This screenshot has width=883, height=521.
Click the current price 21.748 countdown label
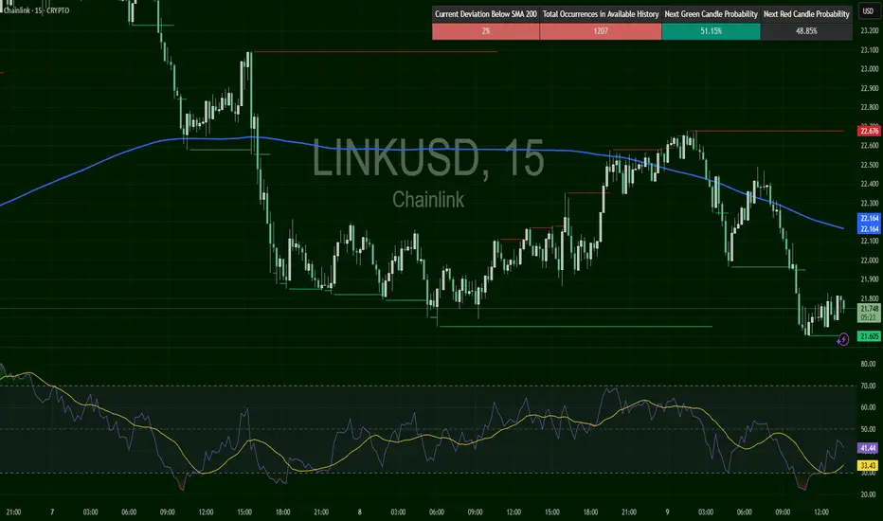(x=869, y=313)
